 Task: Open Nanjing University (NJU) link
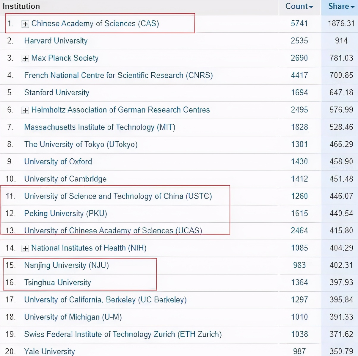click(x=66, y=265)
